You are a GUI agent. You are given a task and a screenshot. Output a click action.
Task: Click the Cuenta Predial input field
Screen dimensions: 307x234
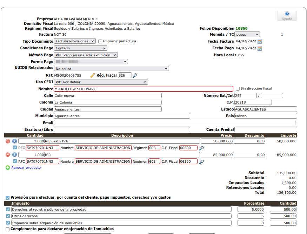click(x=266, y=129)
